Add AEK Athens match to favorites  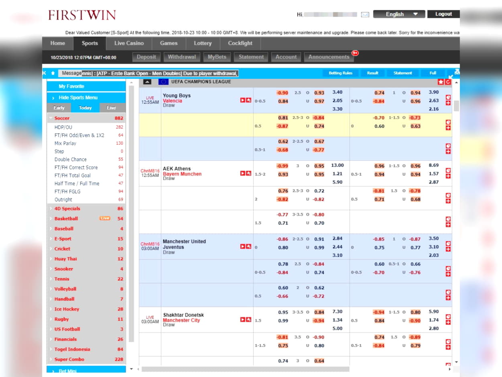point(248,173)
